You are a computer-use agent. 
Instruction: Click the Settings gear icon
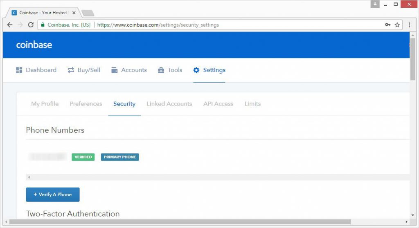click(196, 70)
